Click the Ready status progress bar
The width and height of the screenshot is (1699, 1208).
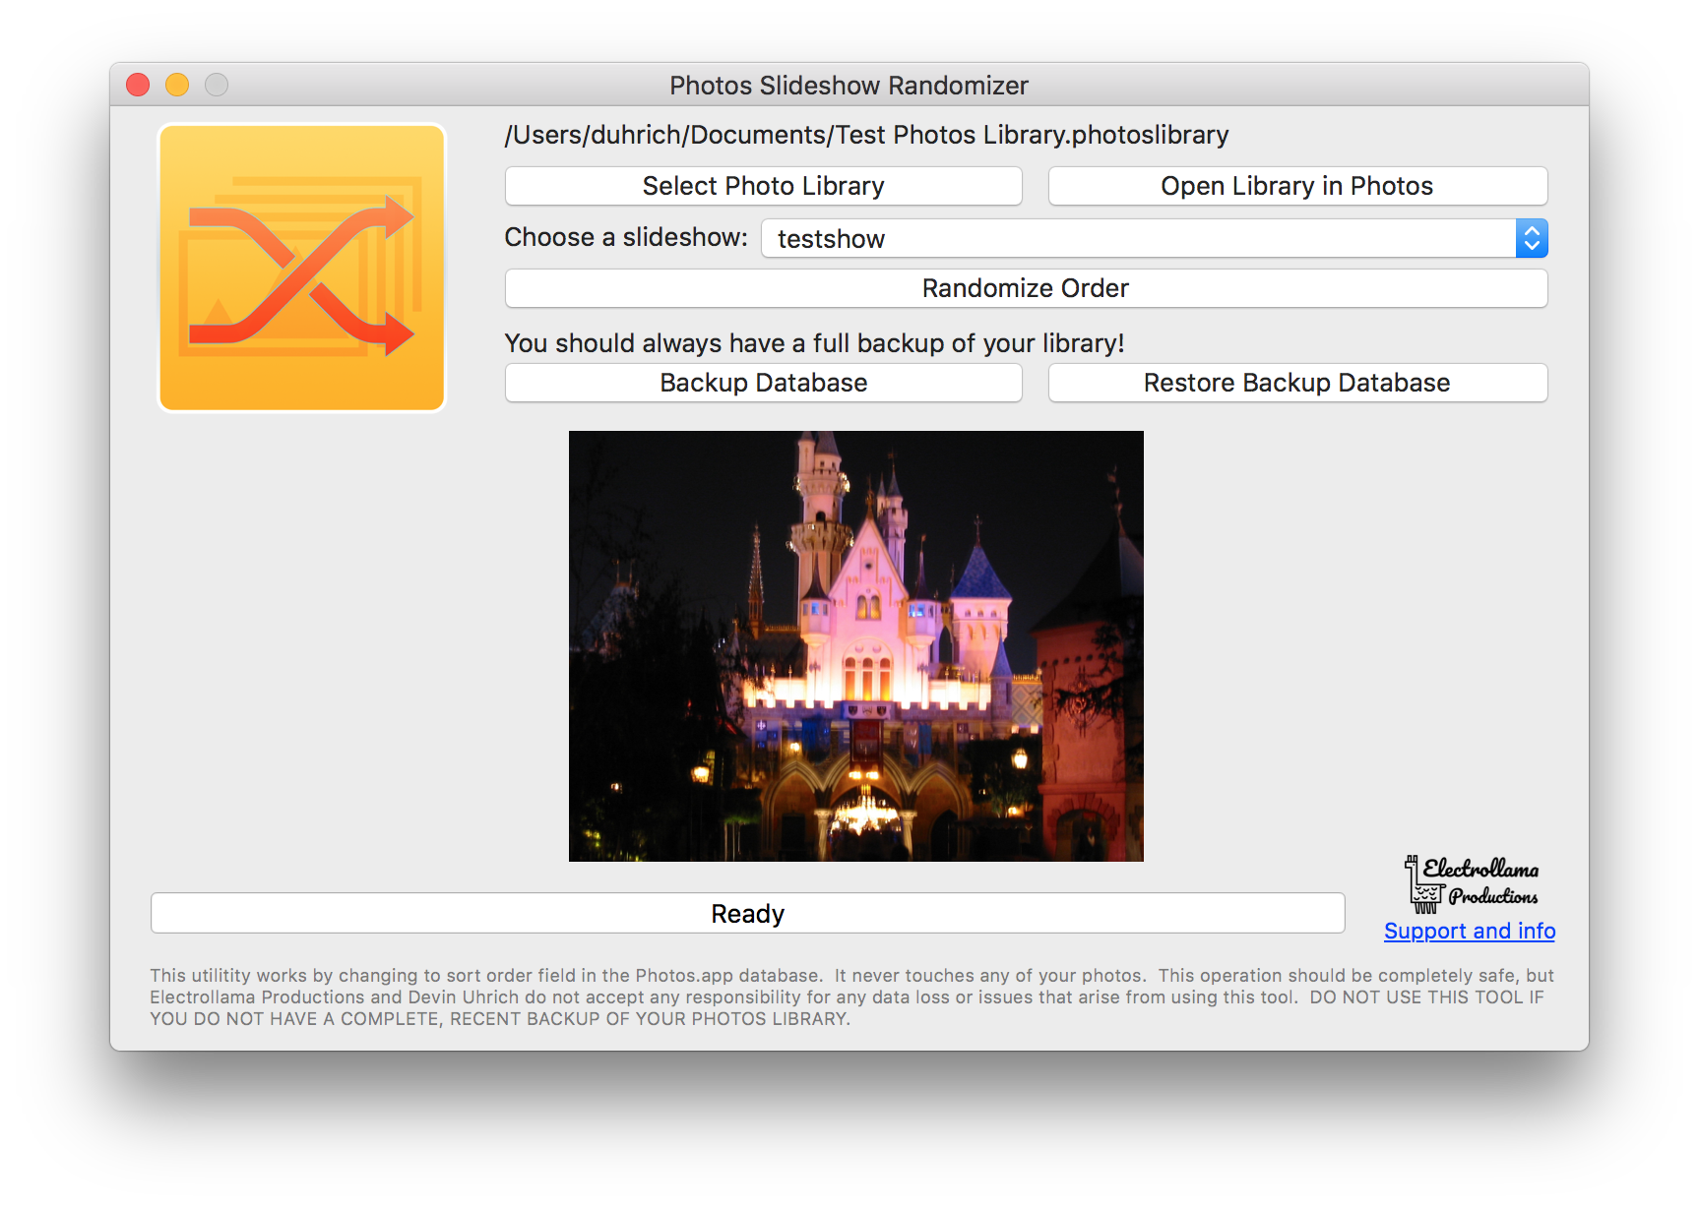pyautogui.click(x=748, y=913)
